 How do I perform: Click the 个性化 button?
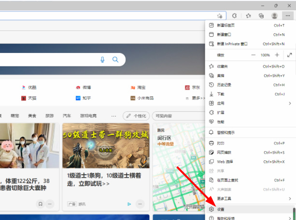click(x=136, y=116)
